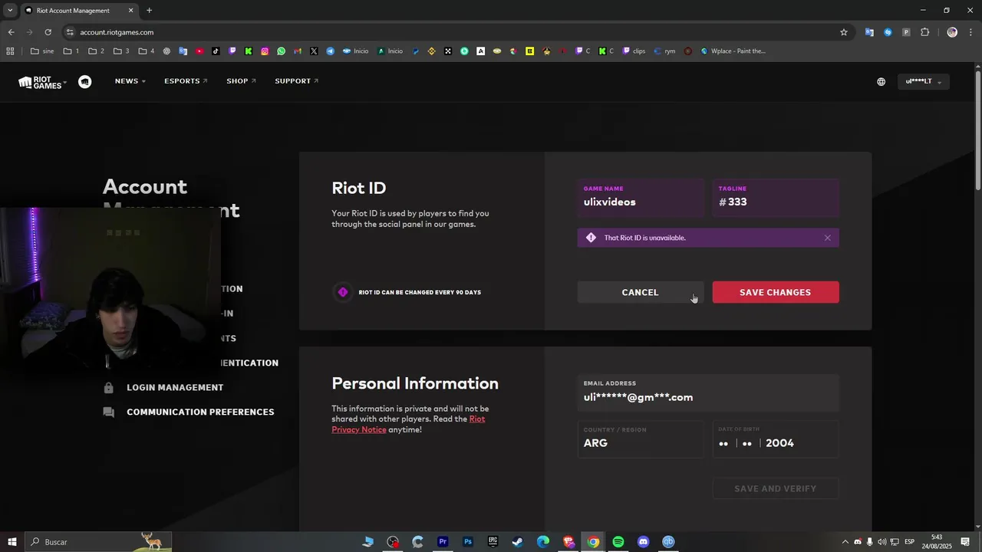Image resolution: width=982 pixels, height=552 pixels.
Task: Reload the page in Chrome
Action: tap(48, 32)
